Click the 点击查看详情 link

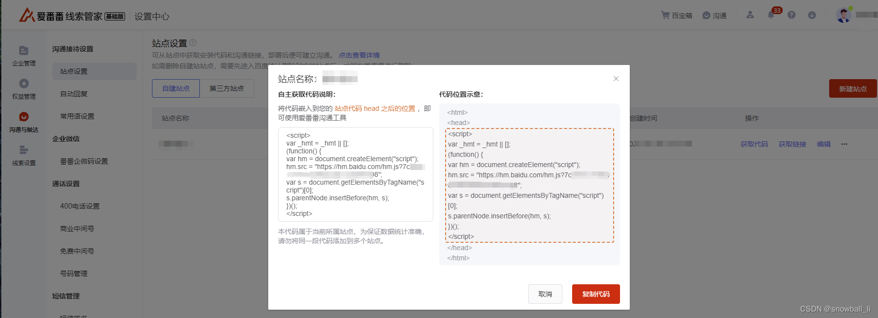[359, 55]
